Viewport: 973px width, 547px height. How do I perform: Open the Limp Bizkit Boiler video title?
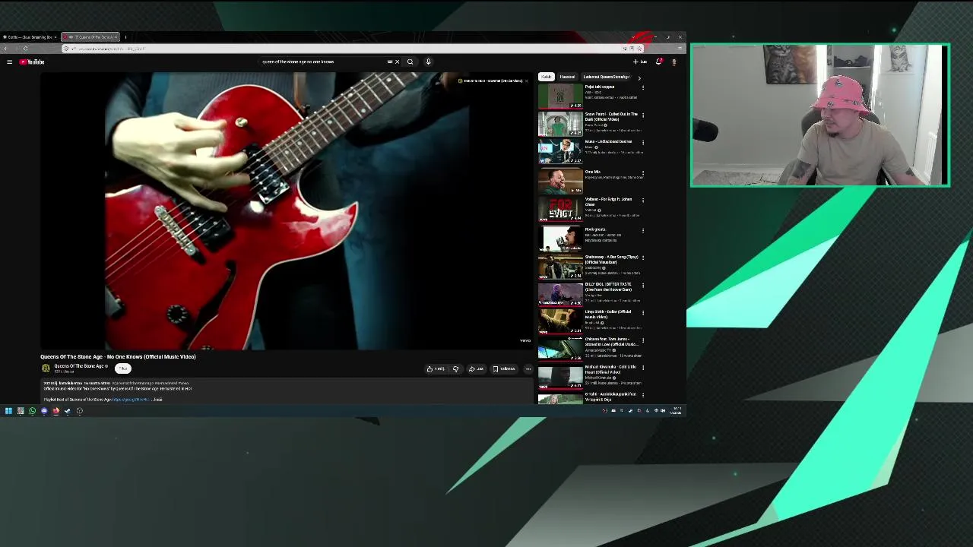coord(607,314)
